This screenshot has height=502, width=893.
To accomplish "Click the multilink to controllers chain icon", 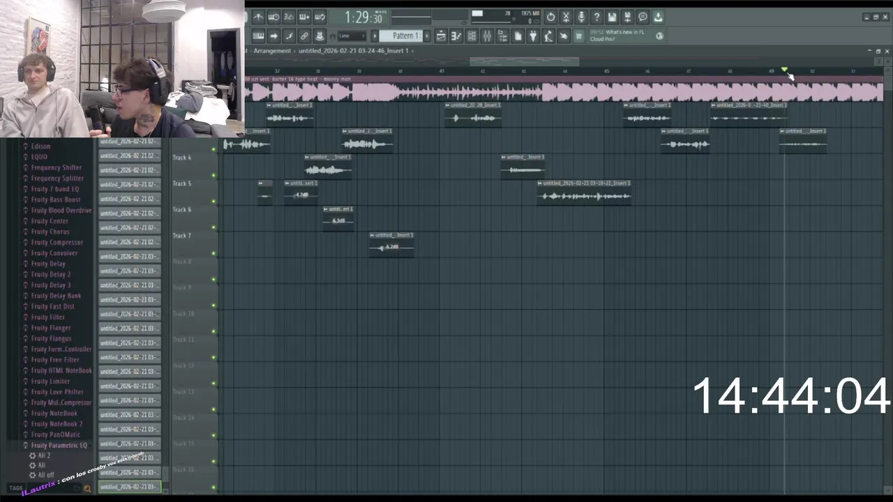I will click(304, 36).
